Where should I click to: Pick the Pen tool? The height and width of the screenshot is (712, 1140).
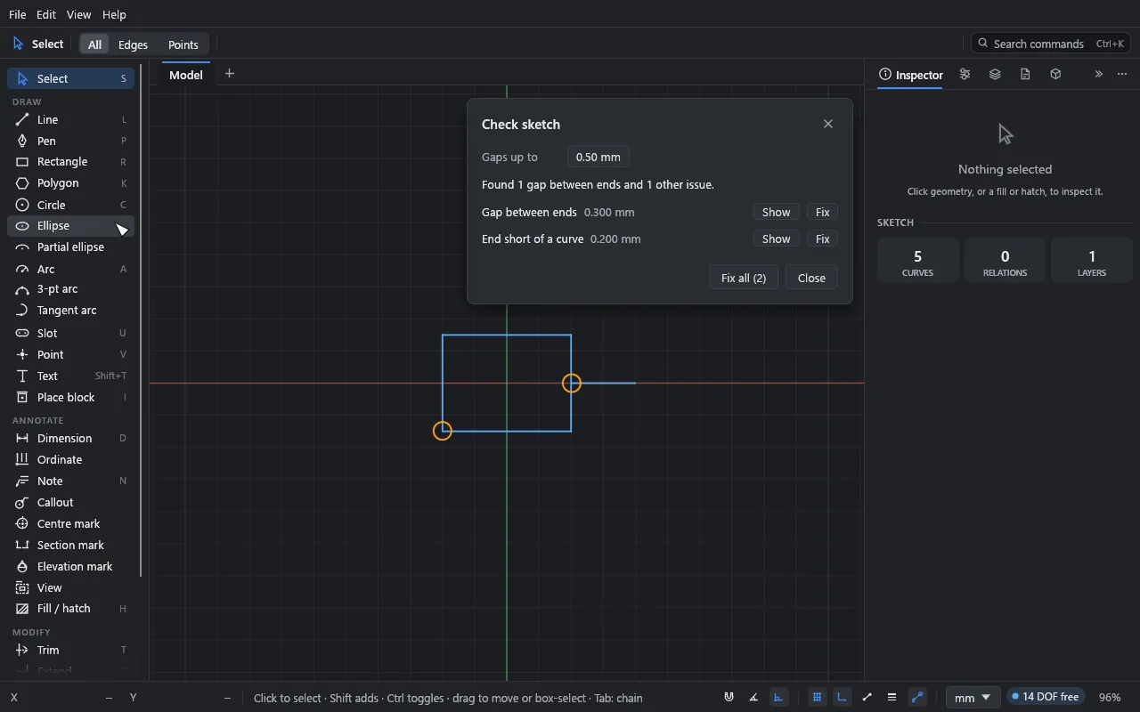coord(71,141)
